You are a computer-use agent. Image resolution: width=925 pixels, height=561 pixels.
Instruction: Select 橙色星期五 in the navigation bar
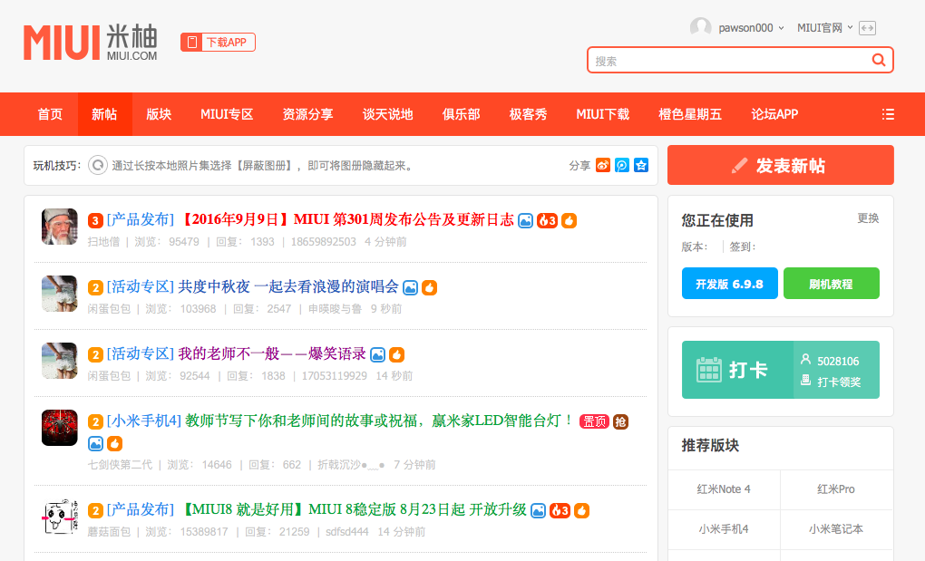point(690,114)
